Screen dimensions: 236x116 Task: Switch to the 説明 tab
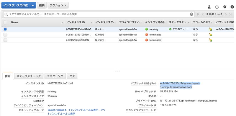(8, 76)
